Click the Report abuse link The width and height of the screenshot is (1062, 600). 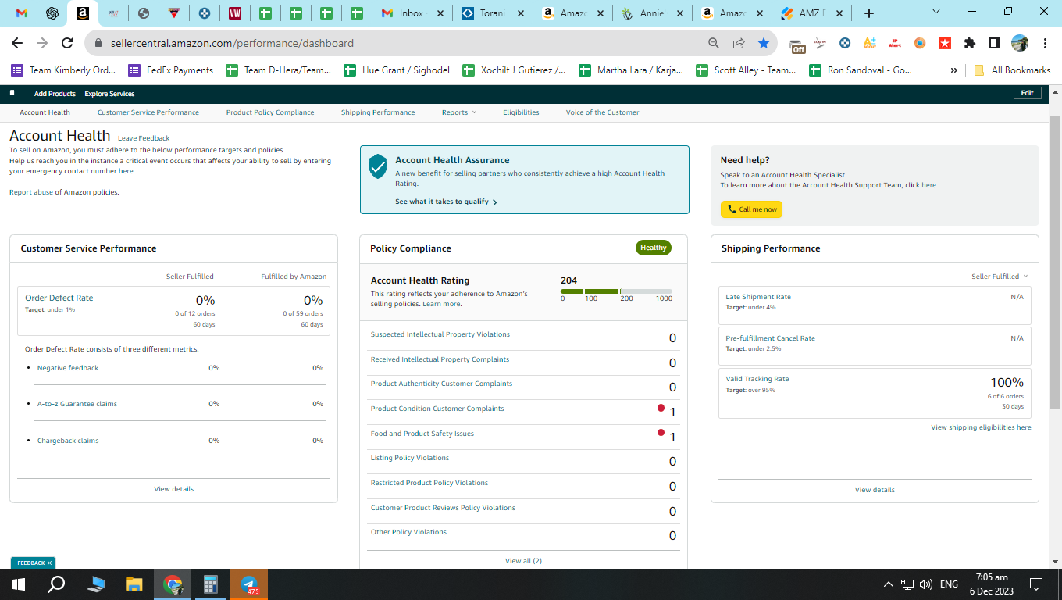pyautogui.click(x=31, y=192)
